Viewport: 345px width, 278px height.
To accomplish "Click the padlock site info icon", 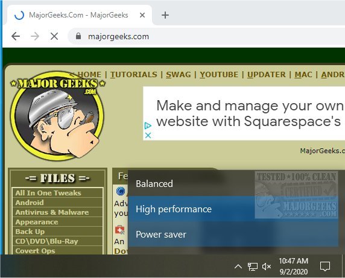I will (78, 36).
